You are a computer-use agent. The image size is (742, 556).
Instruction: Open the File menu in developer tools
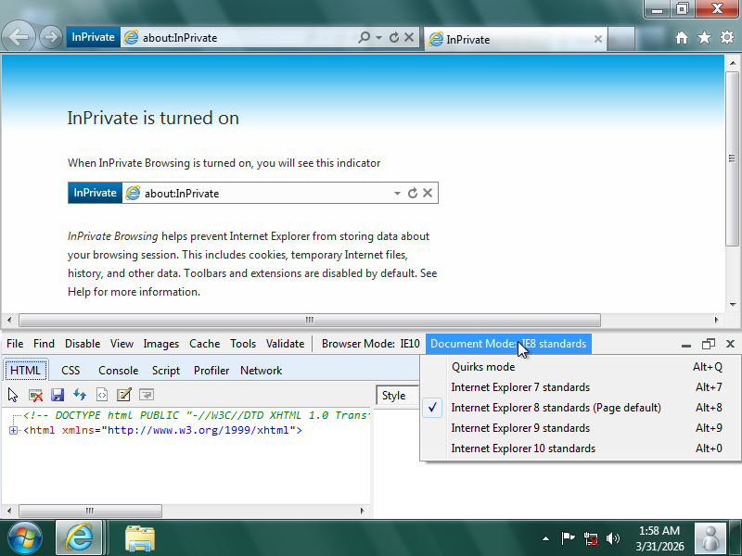(x=15, y=344)
